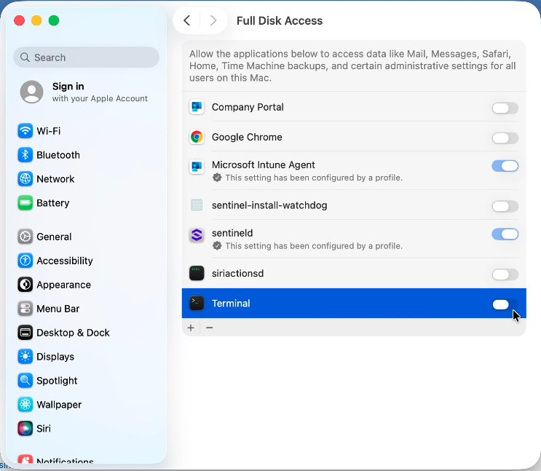
Task: Select the Wallpaper flower icon in sidebar
Action: pyautogui.click(x=25, y=405)
